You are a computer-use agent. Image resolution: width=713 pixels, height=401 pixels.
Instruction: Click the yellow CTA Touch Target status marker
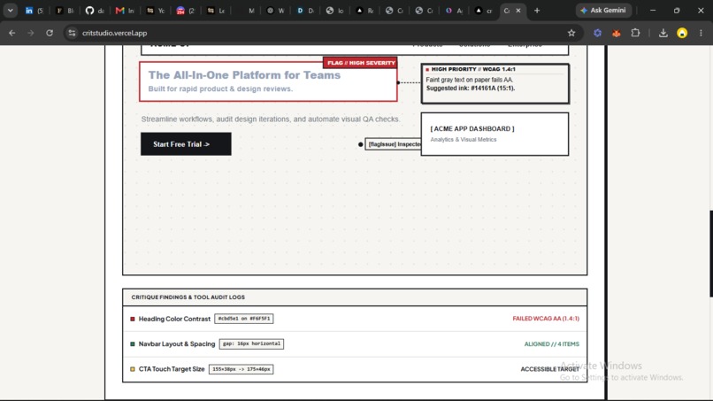tap(133, 369)
